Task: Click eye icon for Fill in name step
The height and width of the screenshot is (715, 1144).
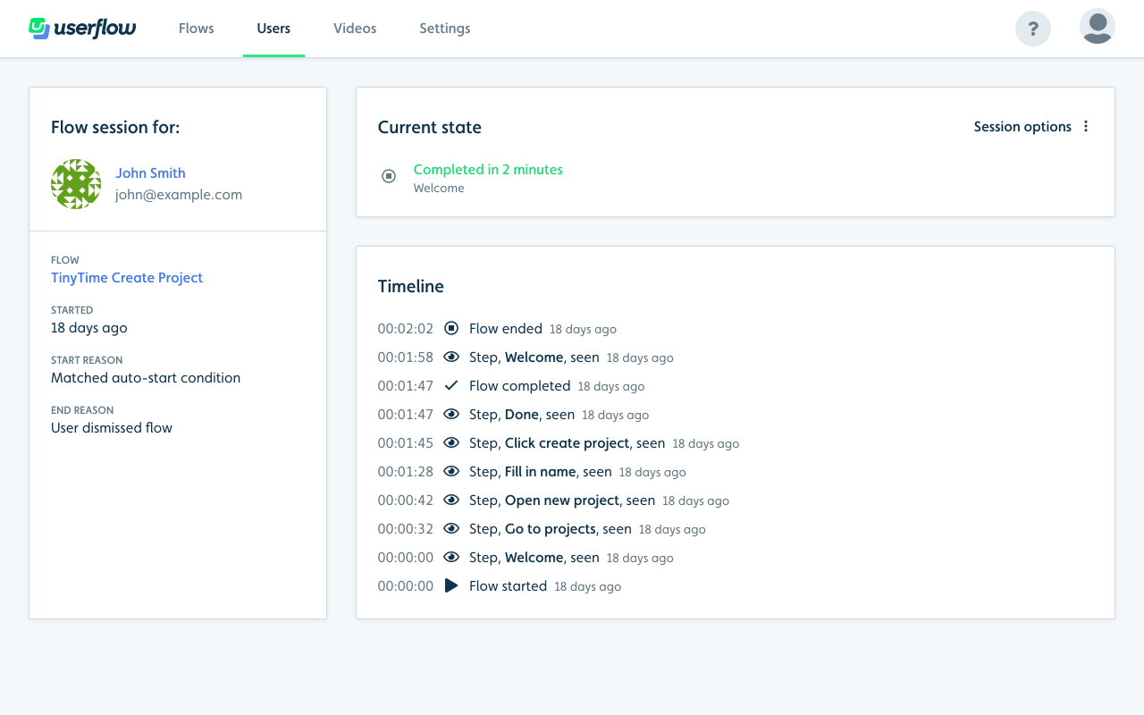Action: click(451, 471)
